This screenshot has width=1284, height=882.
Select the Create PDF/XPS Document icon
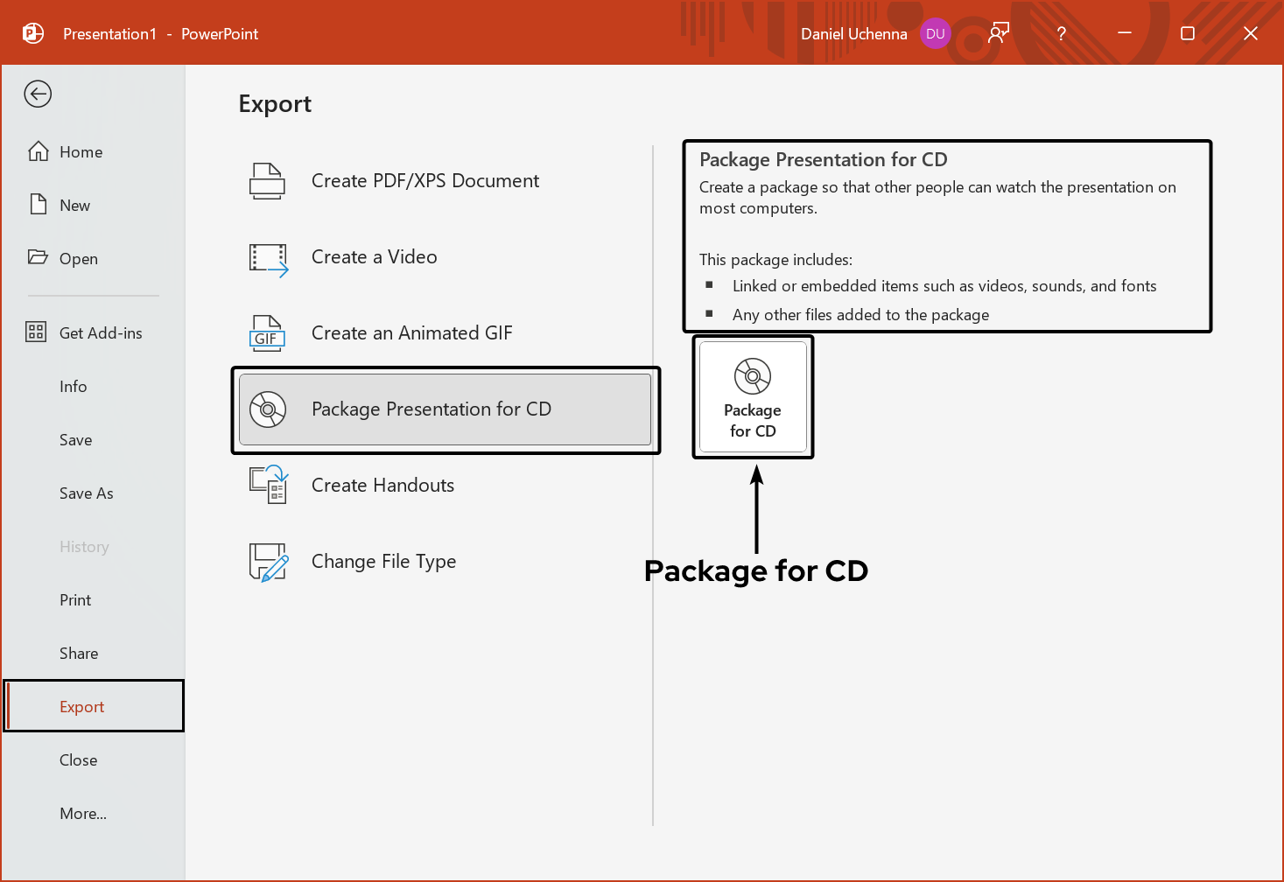(x=268, y=180)
